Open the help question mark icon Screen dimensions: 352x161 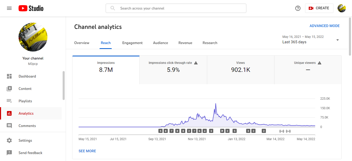click(298, 8)
